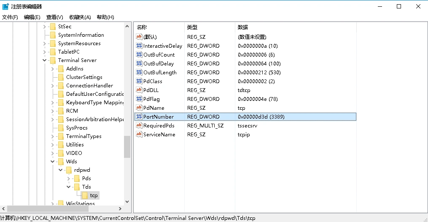Image resolution: width=428 pixels, height=222 pixels.
Task: Collapse the rdpwd tree node
Action: [61, 170]
